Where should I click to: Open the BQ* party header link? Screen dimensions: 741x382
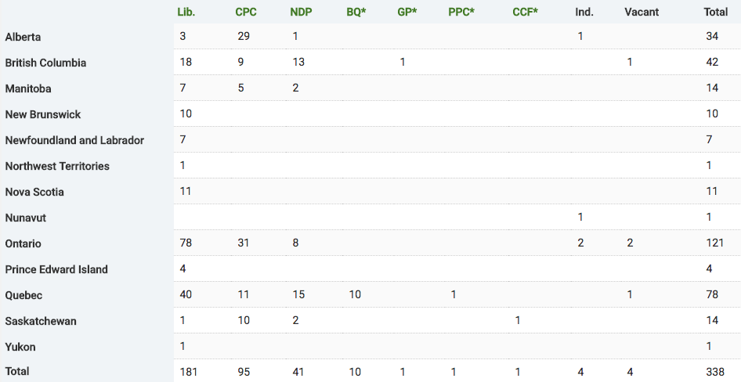click(x=356, y=13)
